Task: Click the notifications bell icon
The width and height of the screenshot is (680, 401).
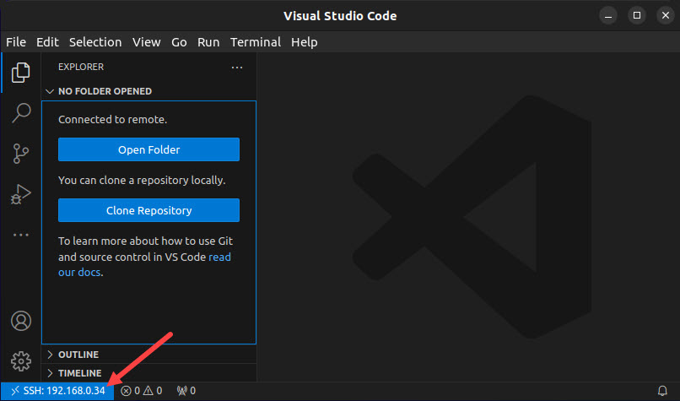Action: [662, 391]
